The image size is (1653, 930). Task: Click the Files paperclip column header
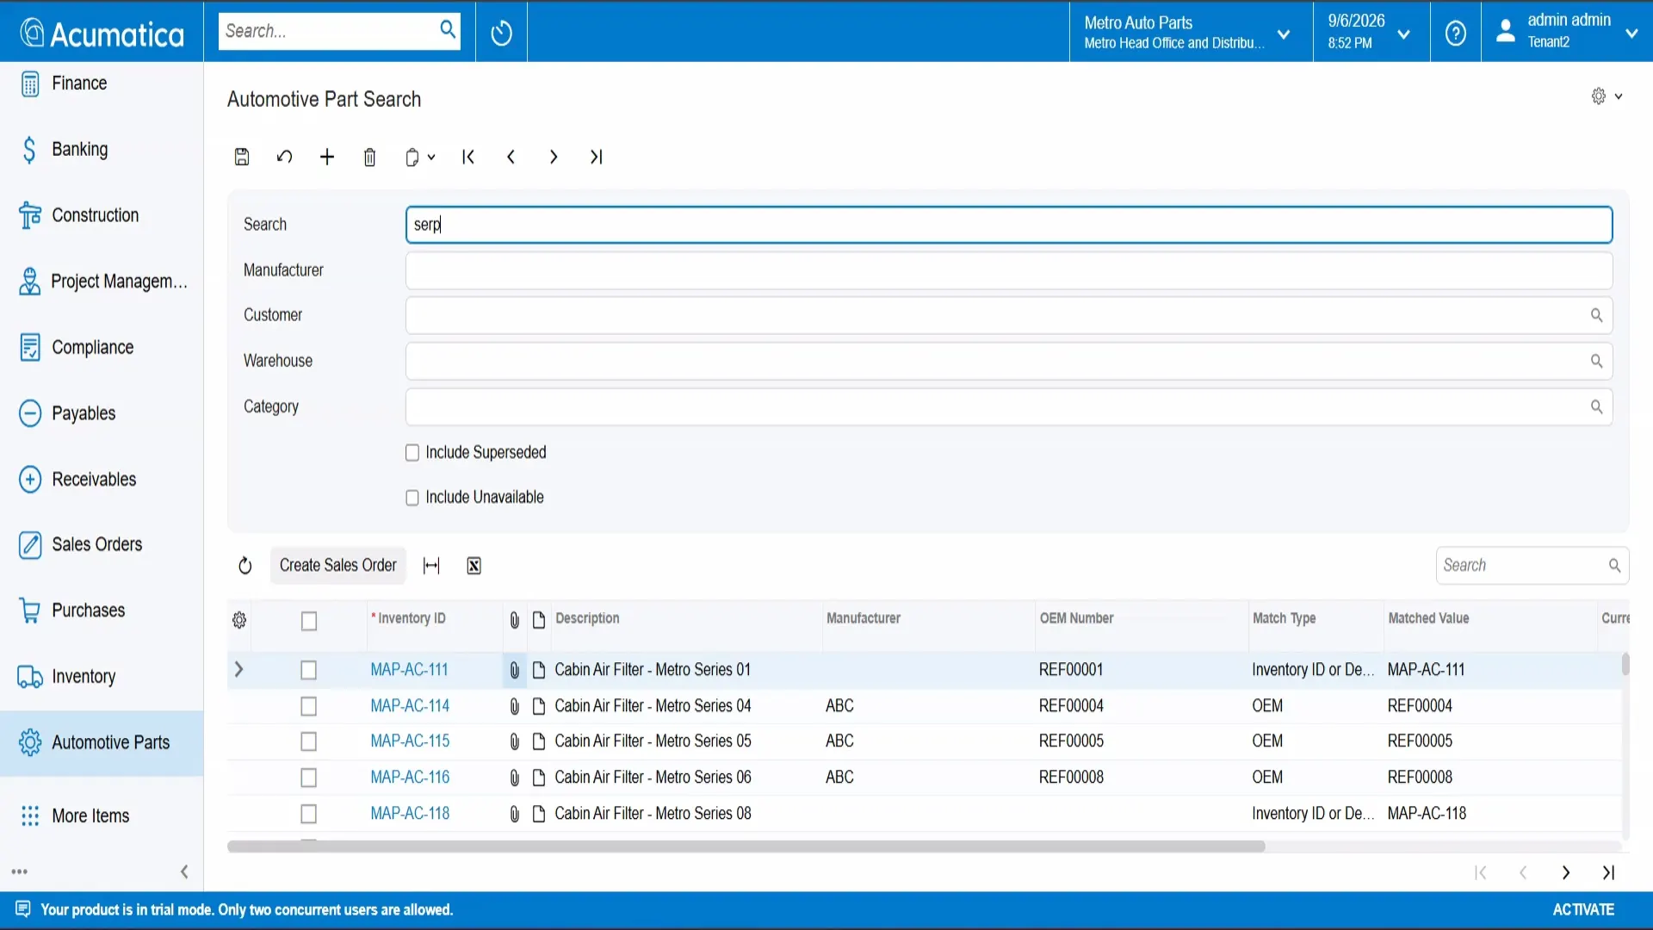click(x=514, y=620)
